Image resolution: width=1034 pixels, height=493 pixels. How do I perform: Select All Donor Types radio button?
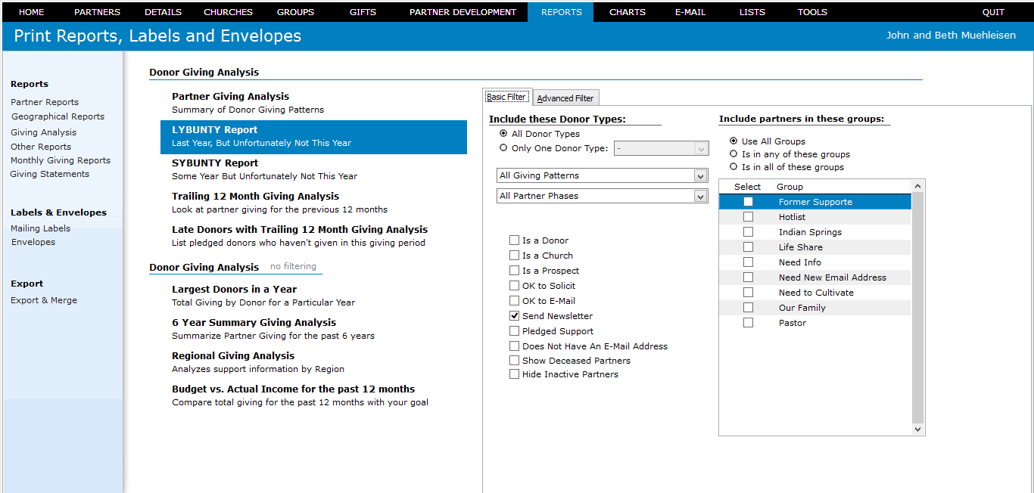(x=503, y=134)
